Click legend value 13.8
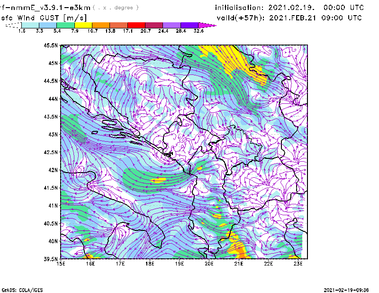Viewport: 379px width, 293px height. pyautogui.click(x=110, y=31)
